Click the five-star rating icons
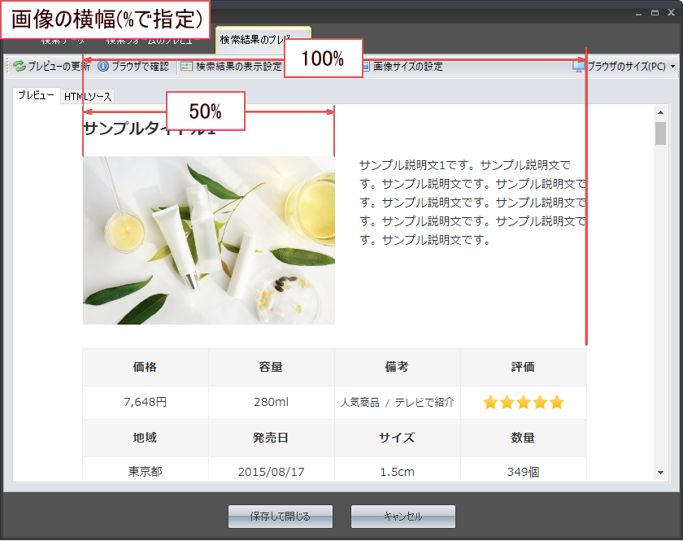This screenshot has width=683, height=541. coord(523,403)
